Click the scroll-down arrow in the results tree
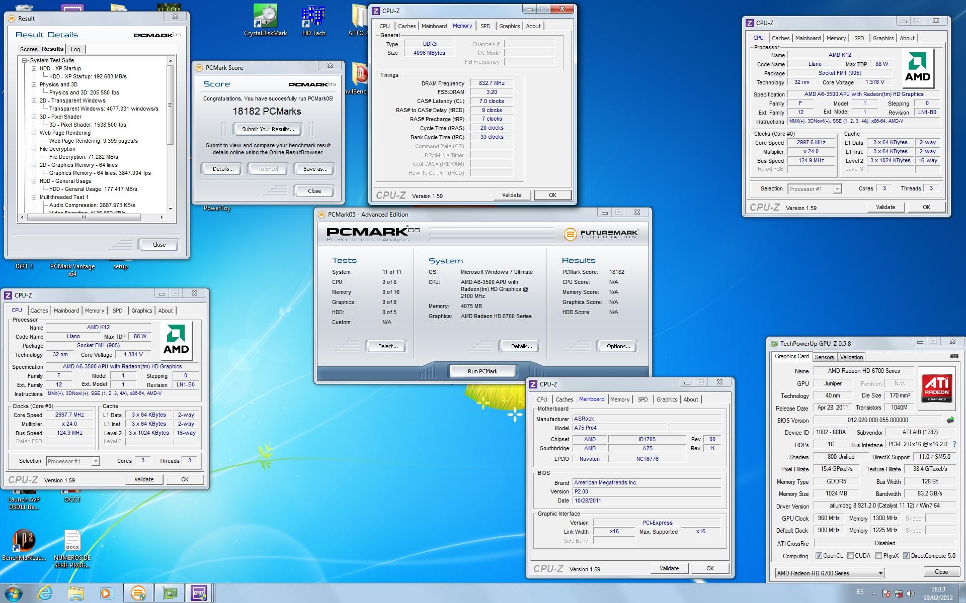This screenshot has height=603, width=966. 171,209
